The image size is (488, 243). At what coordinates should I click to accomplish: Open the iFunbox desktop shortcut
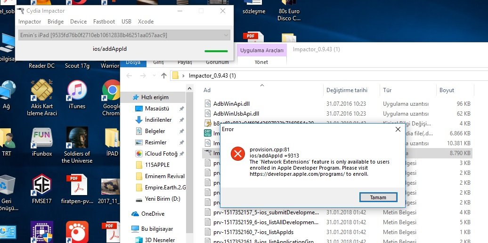[x=41, y=139]
